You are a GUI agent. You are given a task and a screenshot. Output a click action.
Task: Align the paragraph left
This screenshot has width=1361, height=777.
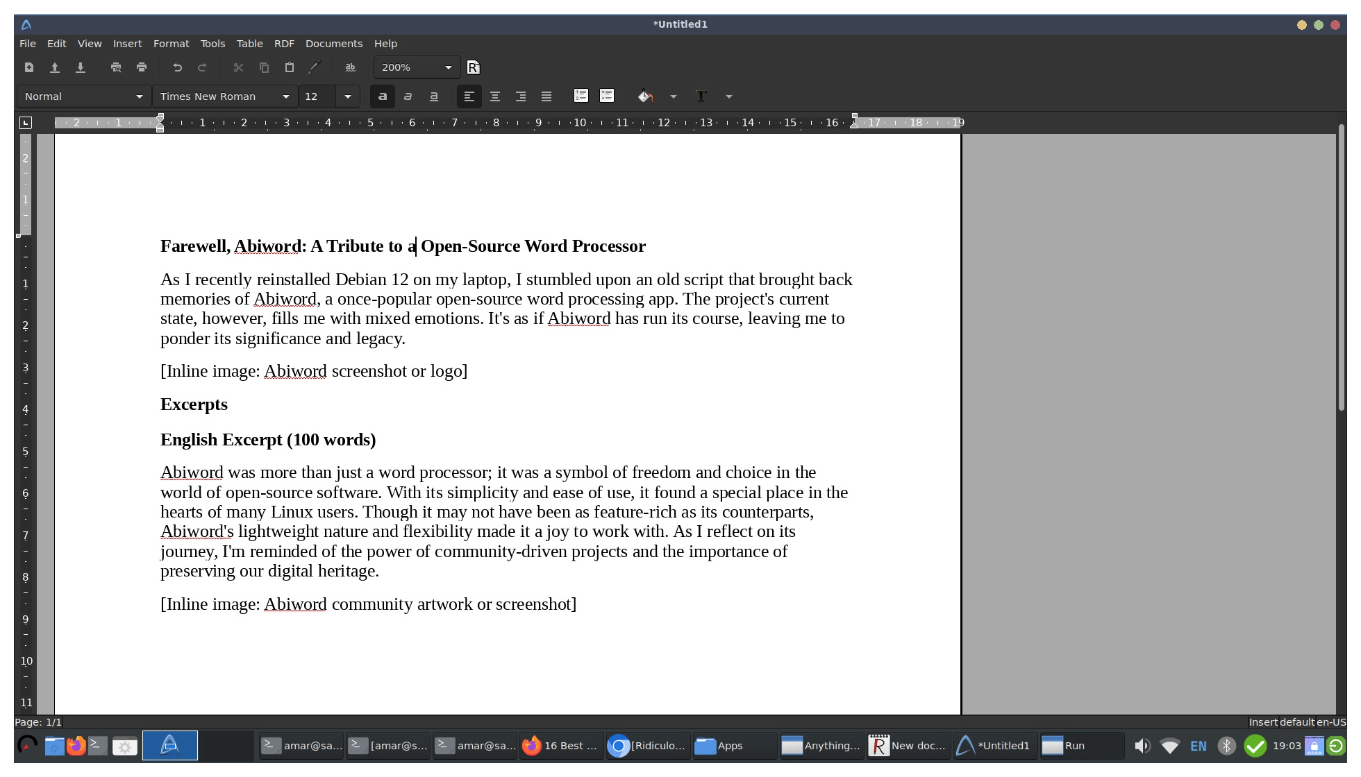pos(469,96)
